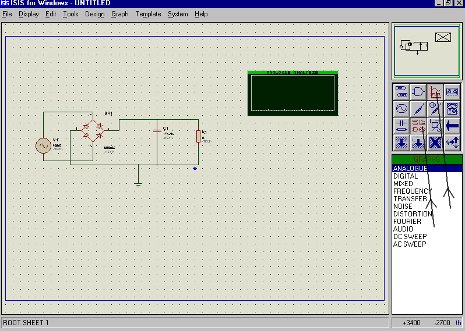Open the Graph menu
Image resolution: width=465 pixels, height=331 pixels.
point(119,14)
